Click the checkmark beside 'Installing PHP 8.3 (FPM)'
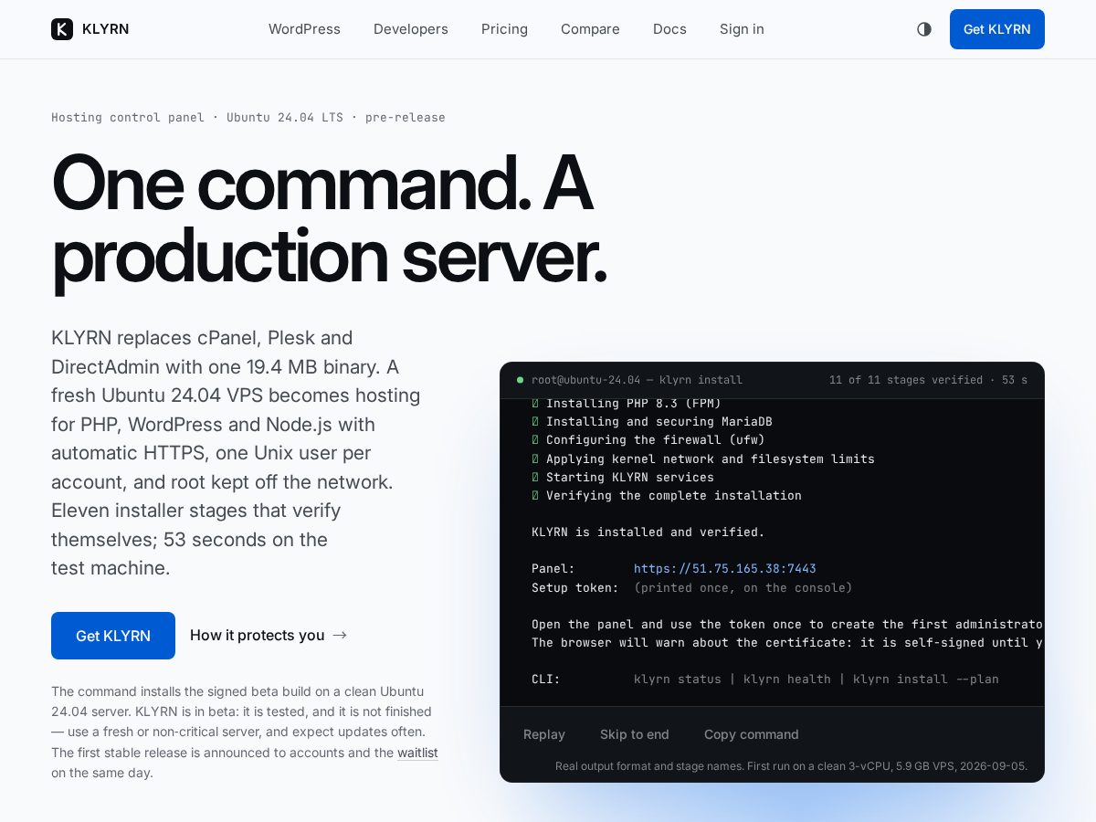This screenshot has height=822, width=1096. tap(535, 404)
